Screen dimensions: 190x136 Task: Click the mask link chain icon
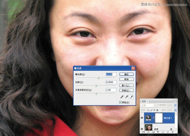[153, 118]
